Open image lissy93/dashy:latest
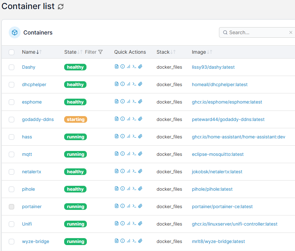Screen dimensions: 295x251 pos(213,67)
